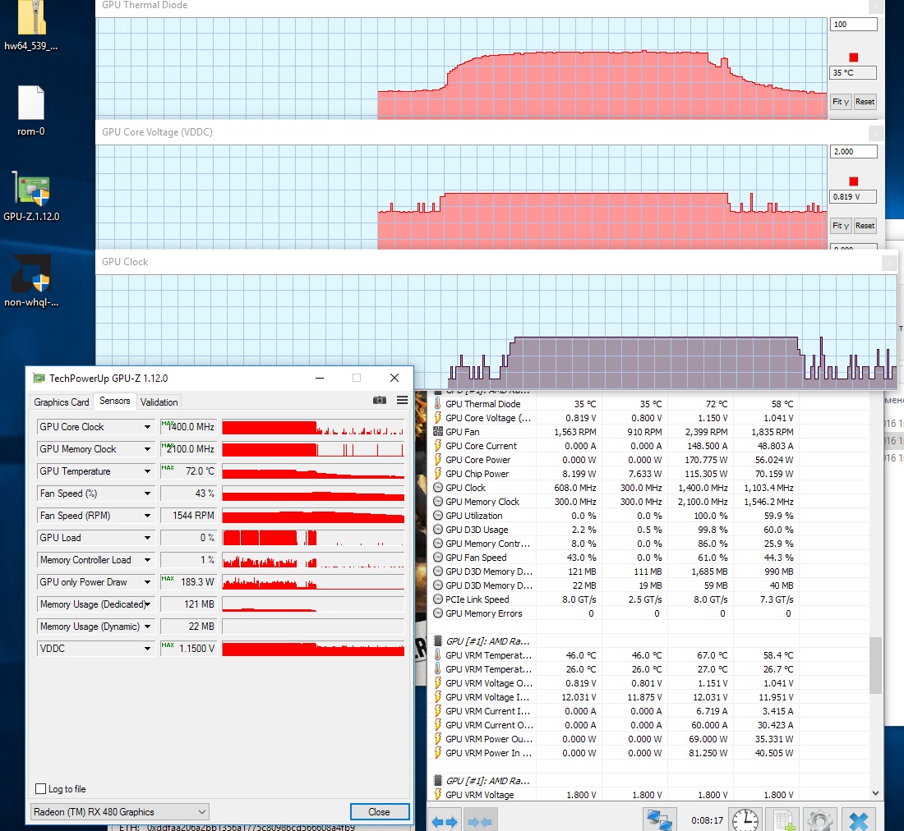904x831 pixels.
Task: Click the red color square in Core Voltage graph
Action: click(x=854, y=181)
